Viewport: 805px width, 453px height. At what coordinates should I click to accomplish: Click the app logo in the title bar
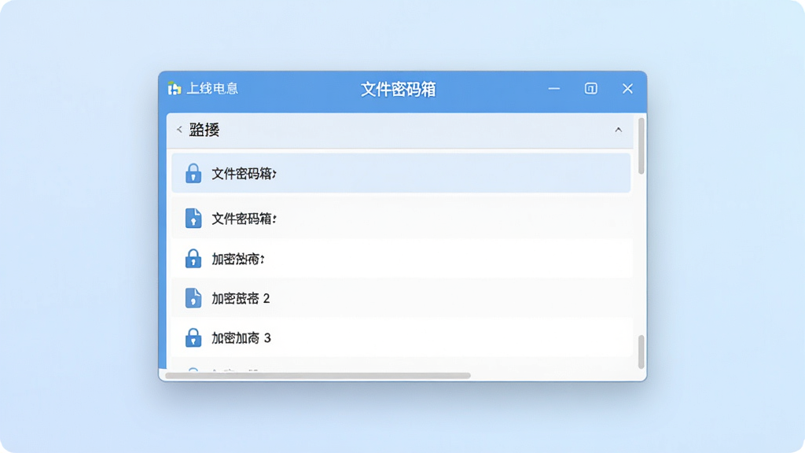(175, 88)
